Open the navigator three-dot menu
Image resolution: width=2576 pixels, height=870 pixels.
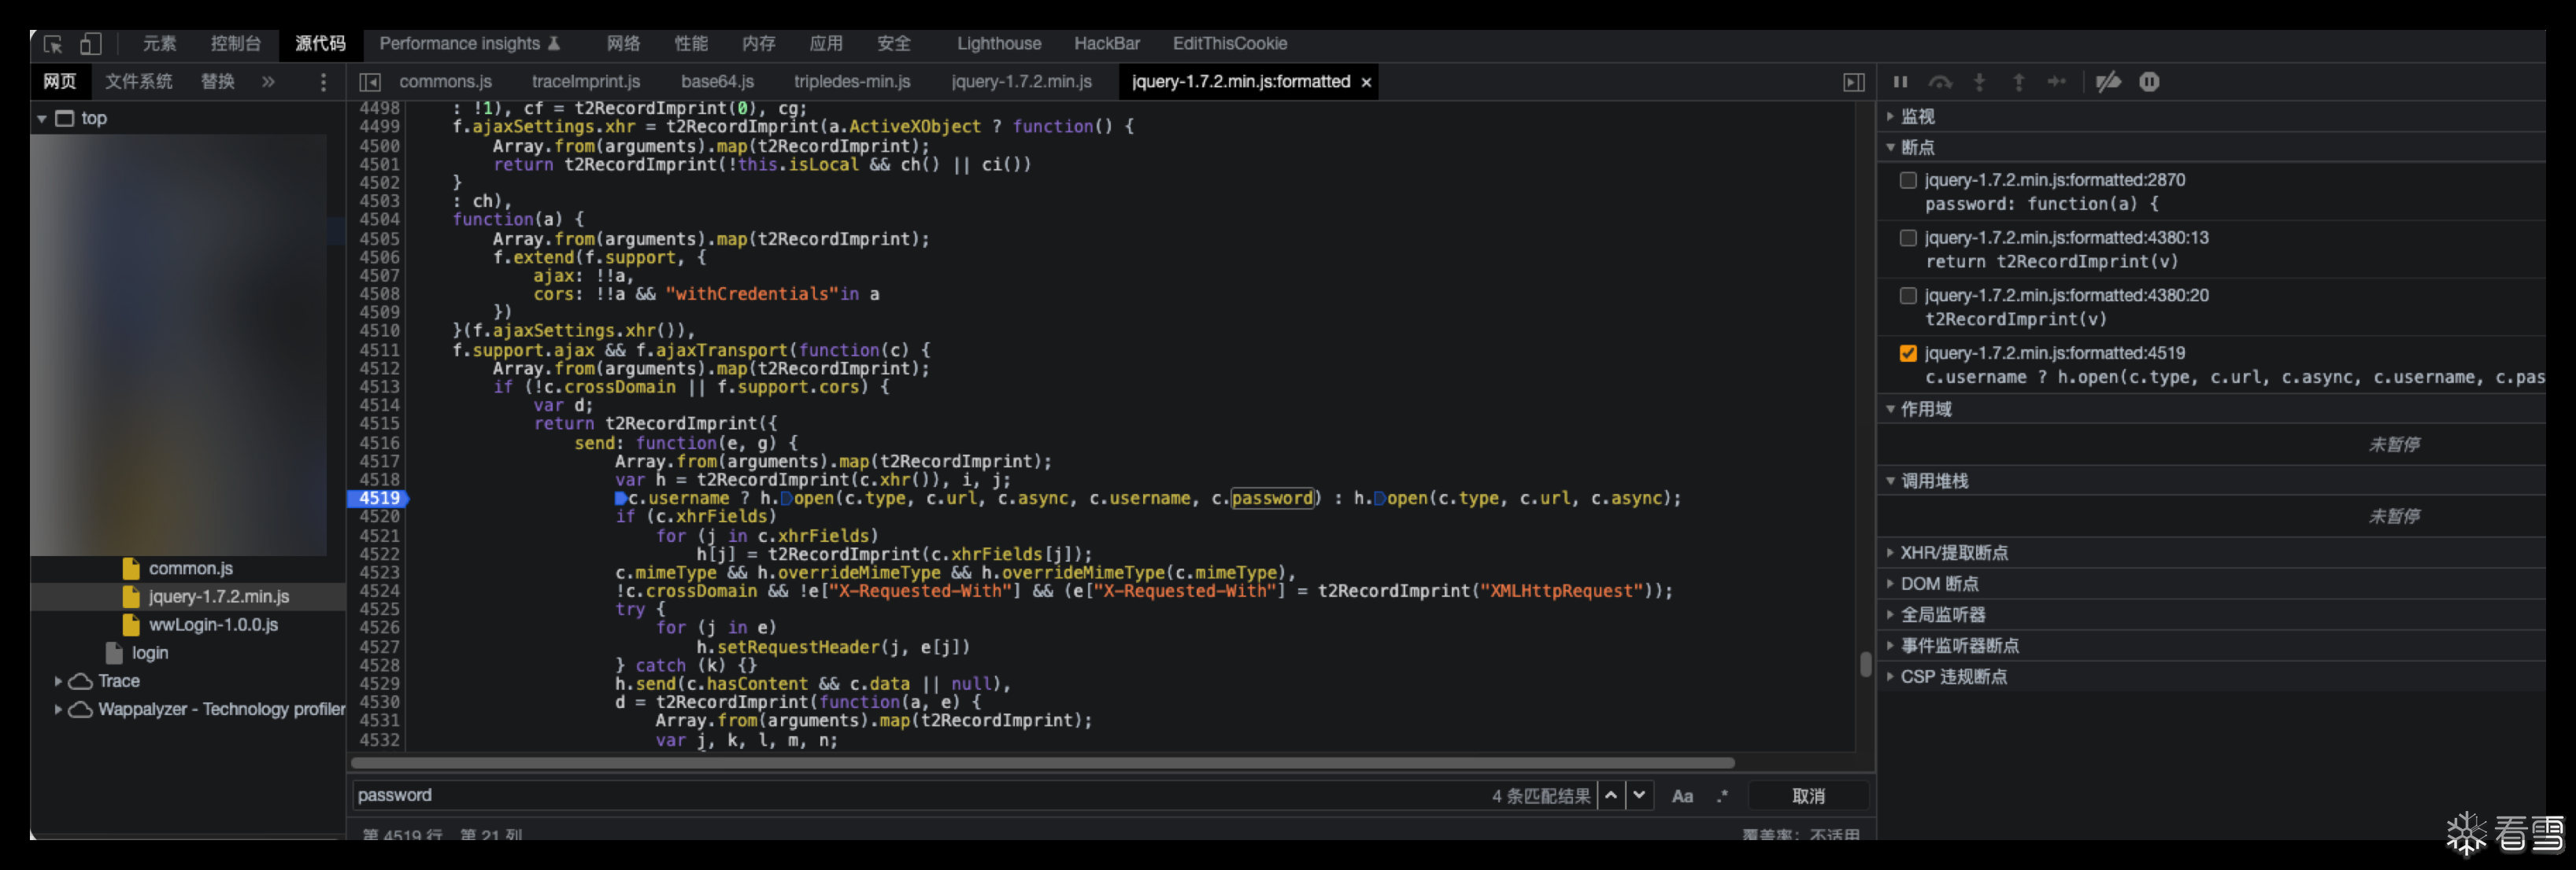coord(322,82)
